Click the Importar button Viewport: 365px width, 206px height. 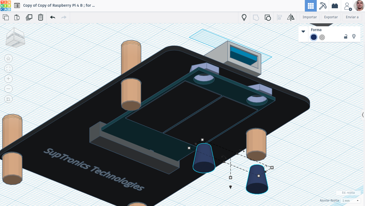(310, 17)
